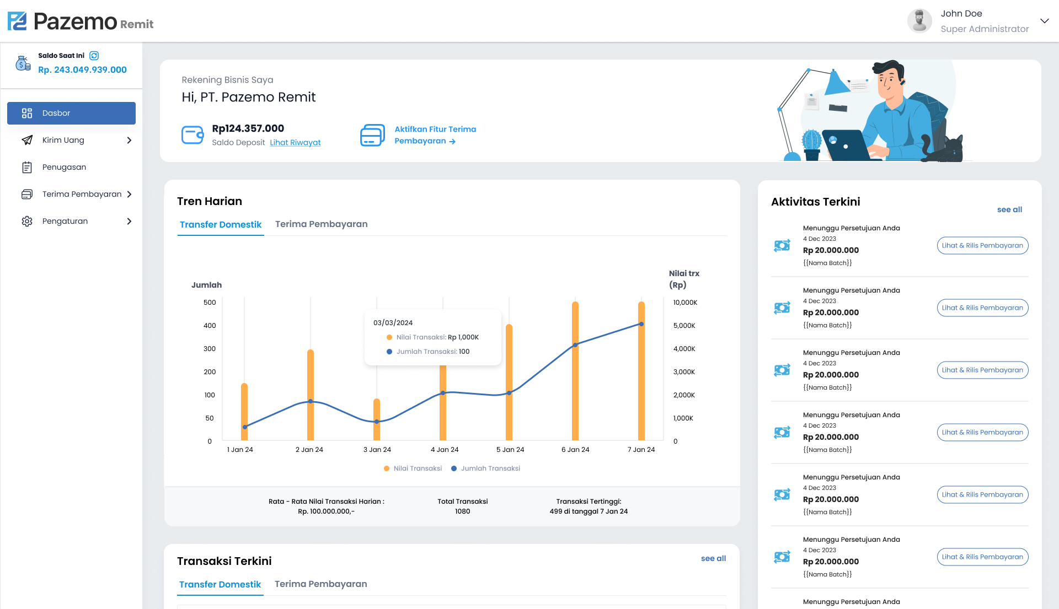The image size is (1059, 609).
Task: Switch to Terima Pembayaran tab in Transaksi Terkini
Action: [x=320, y=584]
